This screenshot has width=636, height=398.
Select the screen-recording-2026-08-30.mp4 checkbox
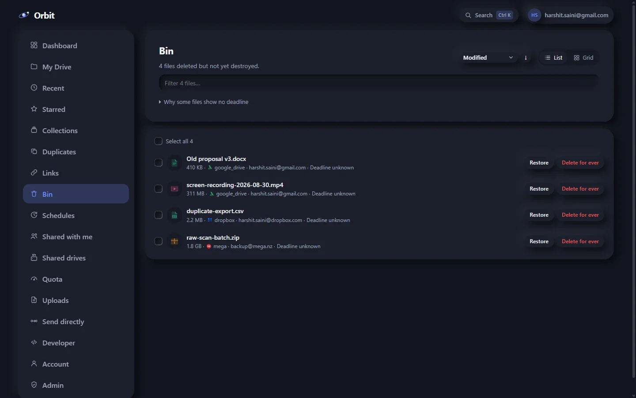click(x=159, y=189)
